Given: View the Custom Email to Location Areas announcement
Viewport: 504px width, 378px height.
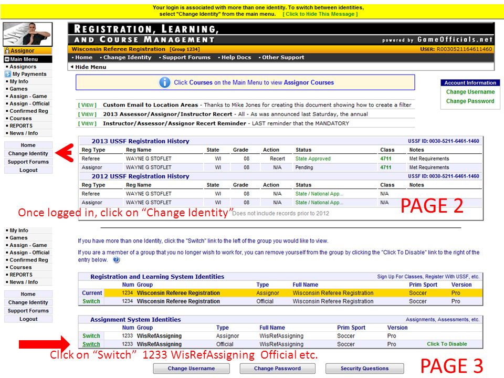Looking at the screenshot, I should 87,105.
